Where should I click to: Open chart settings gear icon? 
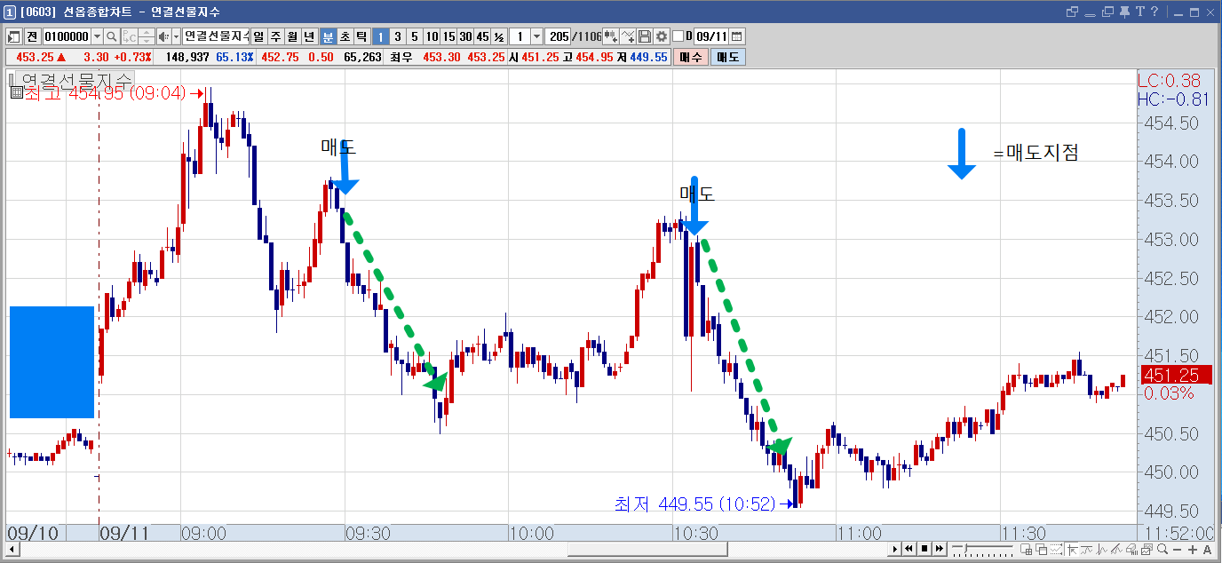click(x=662, y=36)
